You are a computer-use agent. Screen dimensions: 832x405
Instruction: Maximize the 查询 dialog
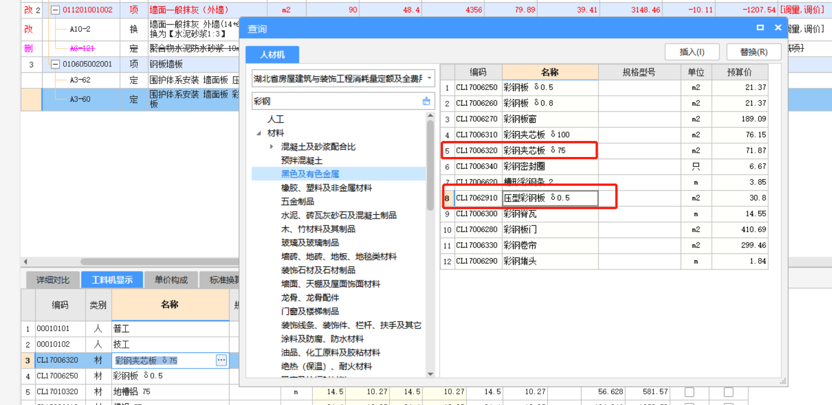760,27
